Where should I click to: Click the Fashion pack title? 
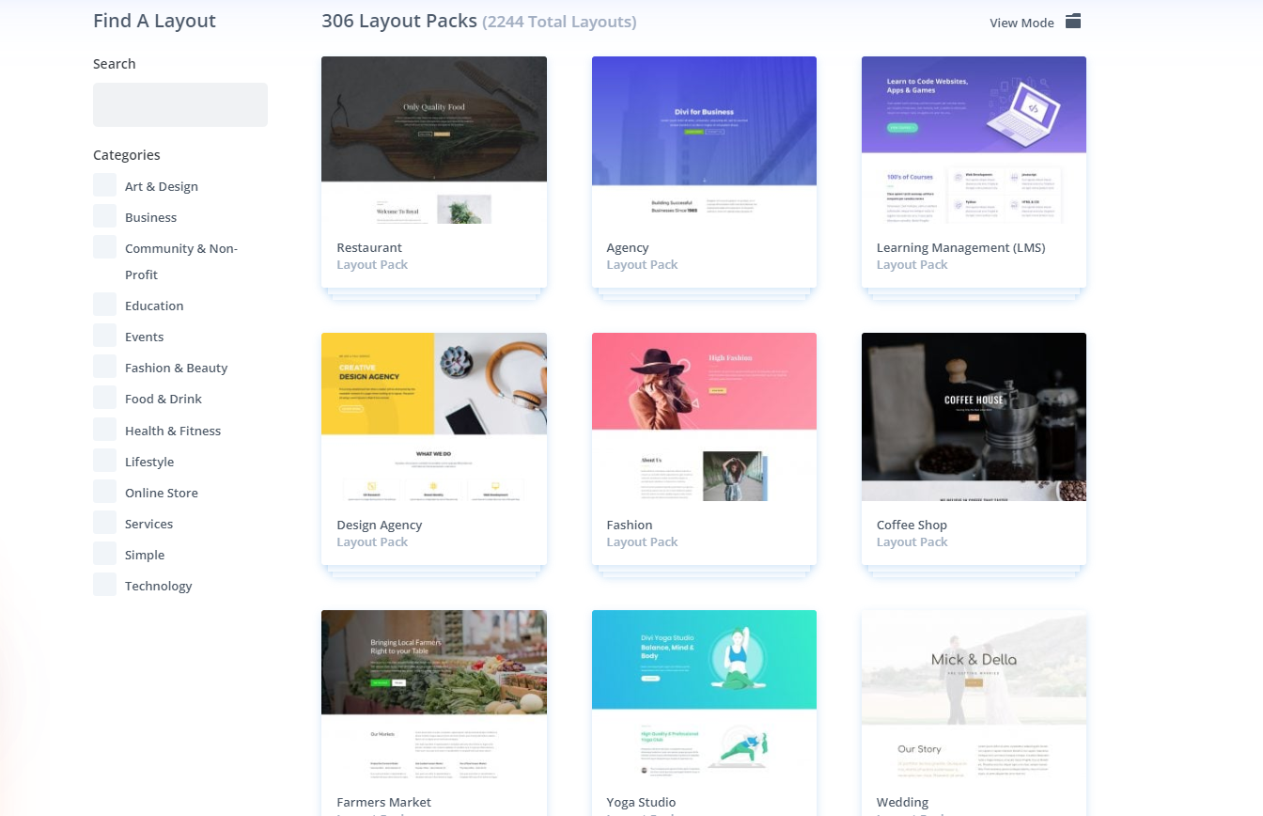point(630,525)
